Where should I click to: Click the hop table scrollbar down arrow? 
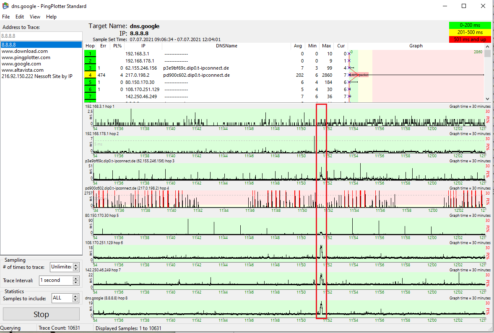[487, 99]
